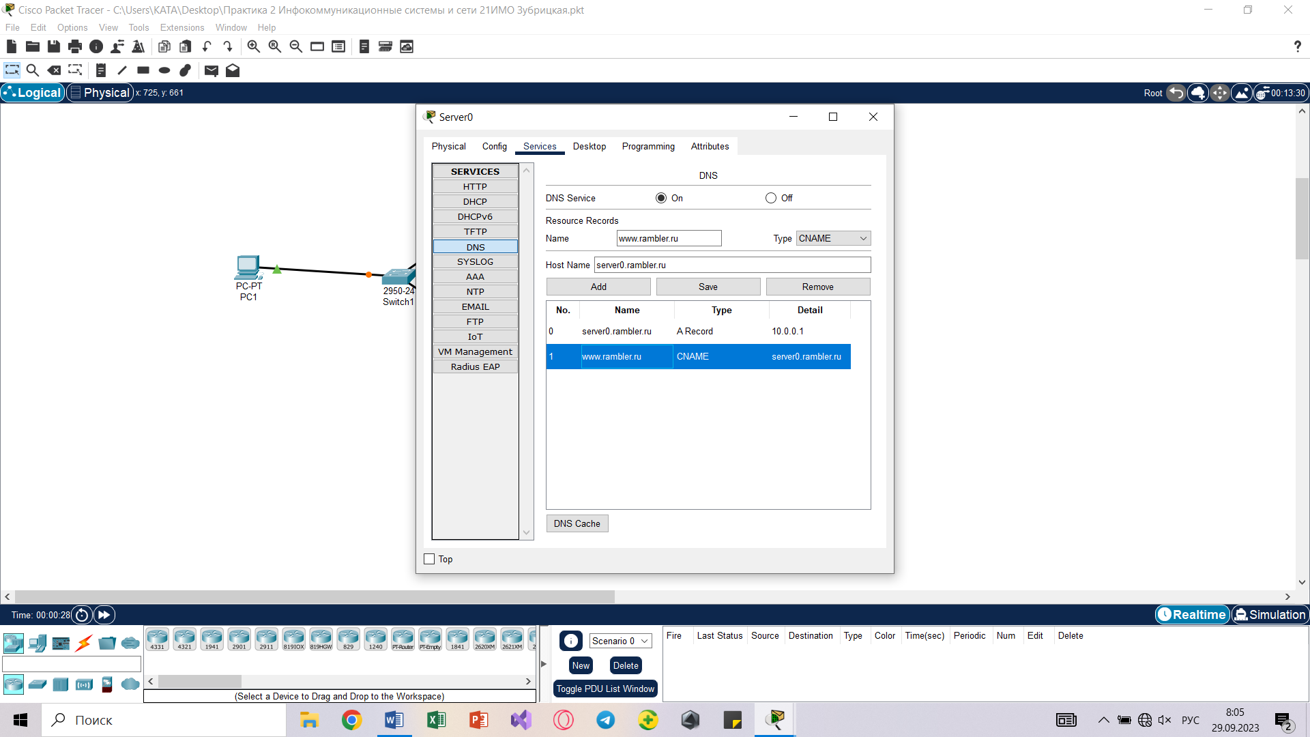The width and height of the screenshot is (1310, 737).
Task: Switch to Simulation mode
Action: (1270, 615)
